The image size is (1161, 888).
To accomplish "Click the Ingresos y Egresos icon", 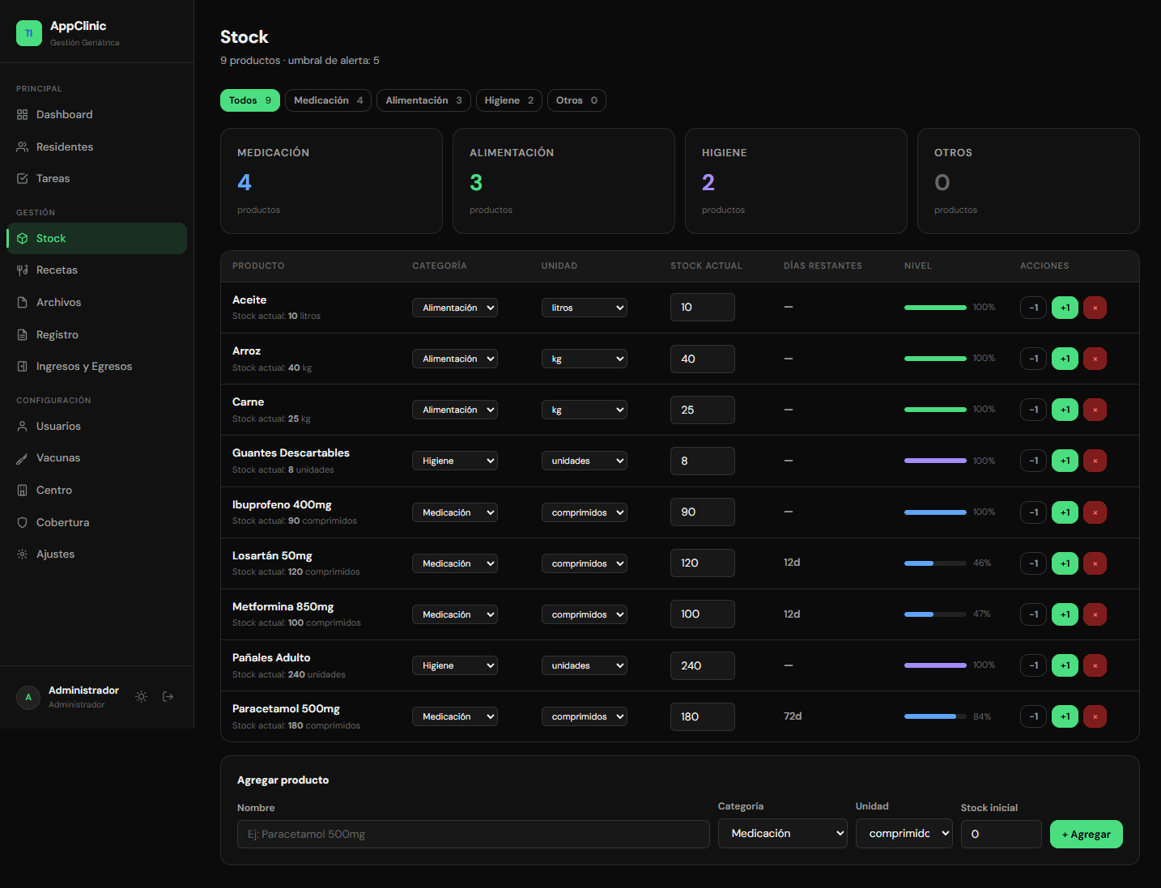I will click(x=23, y=367).
